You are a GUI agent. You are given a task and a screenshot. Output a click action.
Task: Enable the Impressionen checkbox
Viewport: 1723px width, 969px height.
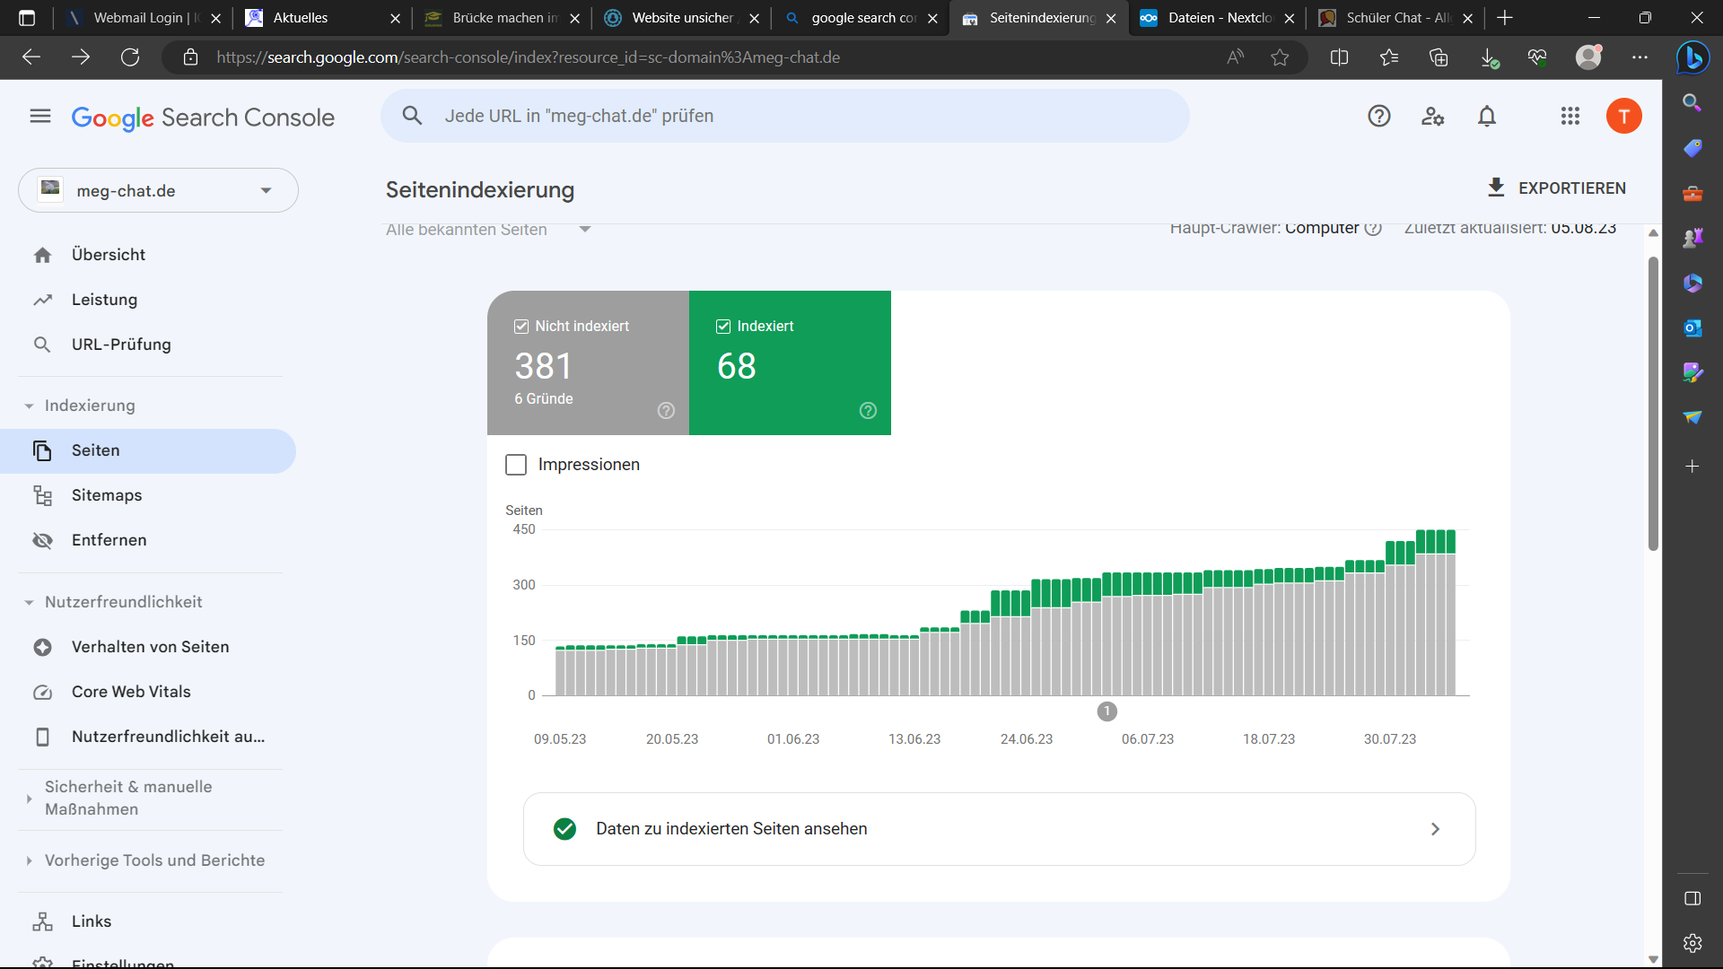516,465
